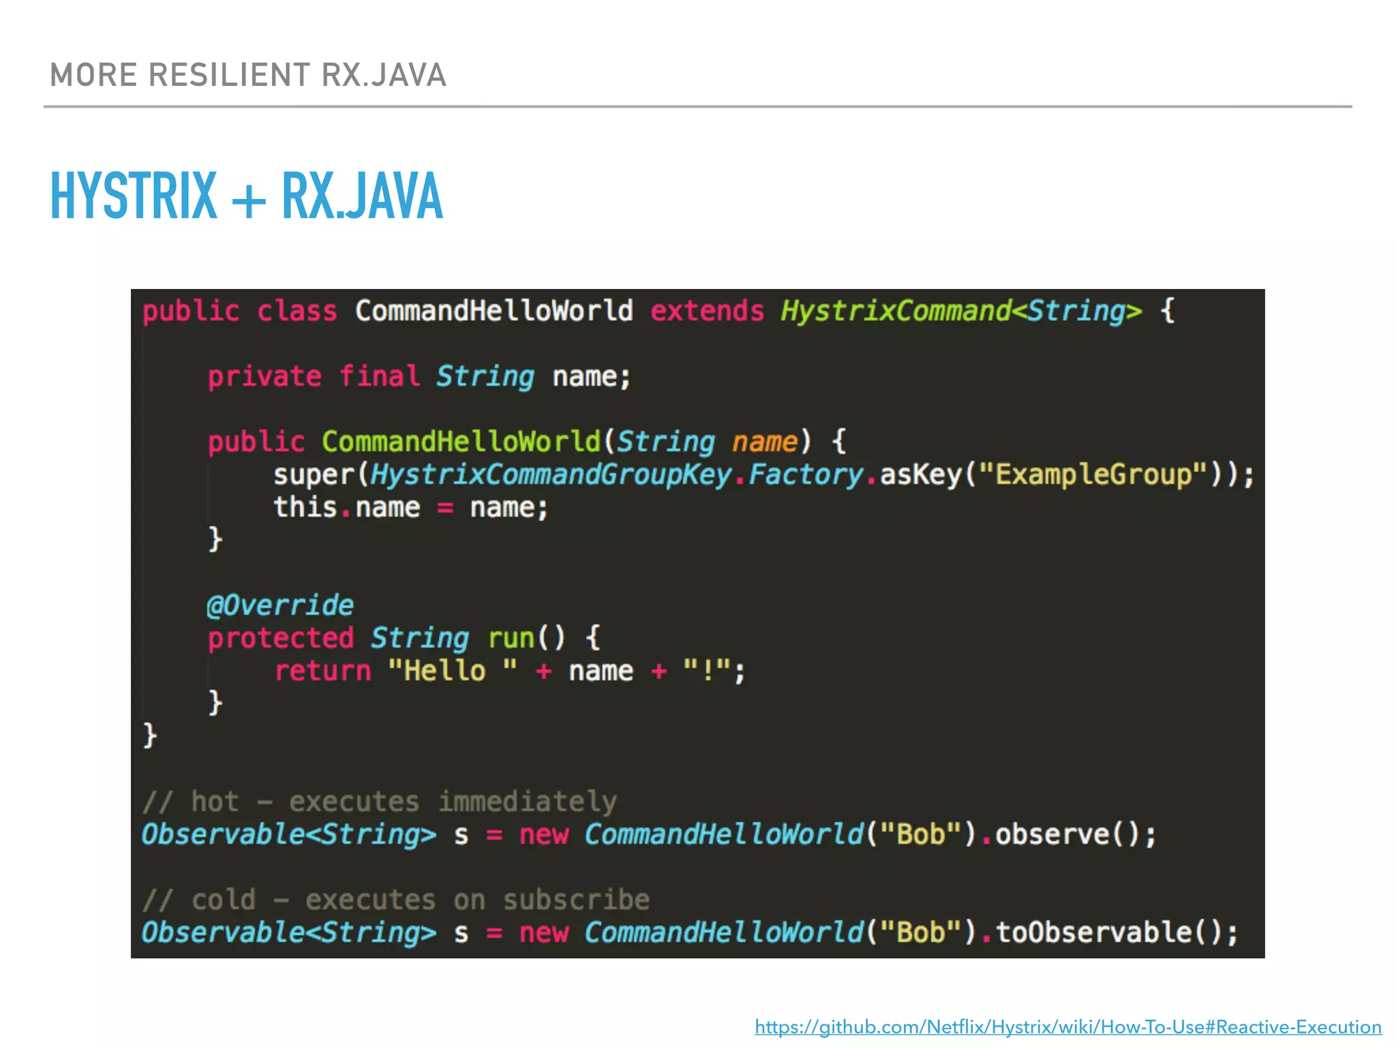1396x1047 pixels.
Task: Click the constructor 'CommandHelloWorld(String name)' line
Action: [x=526, y=442]
